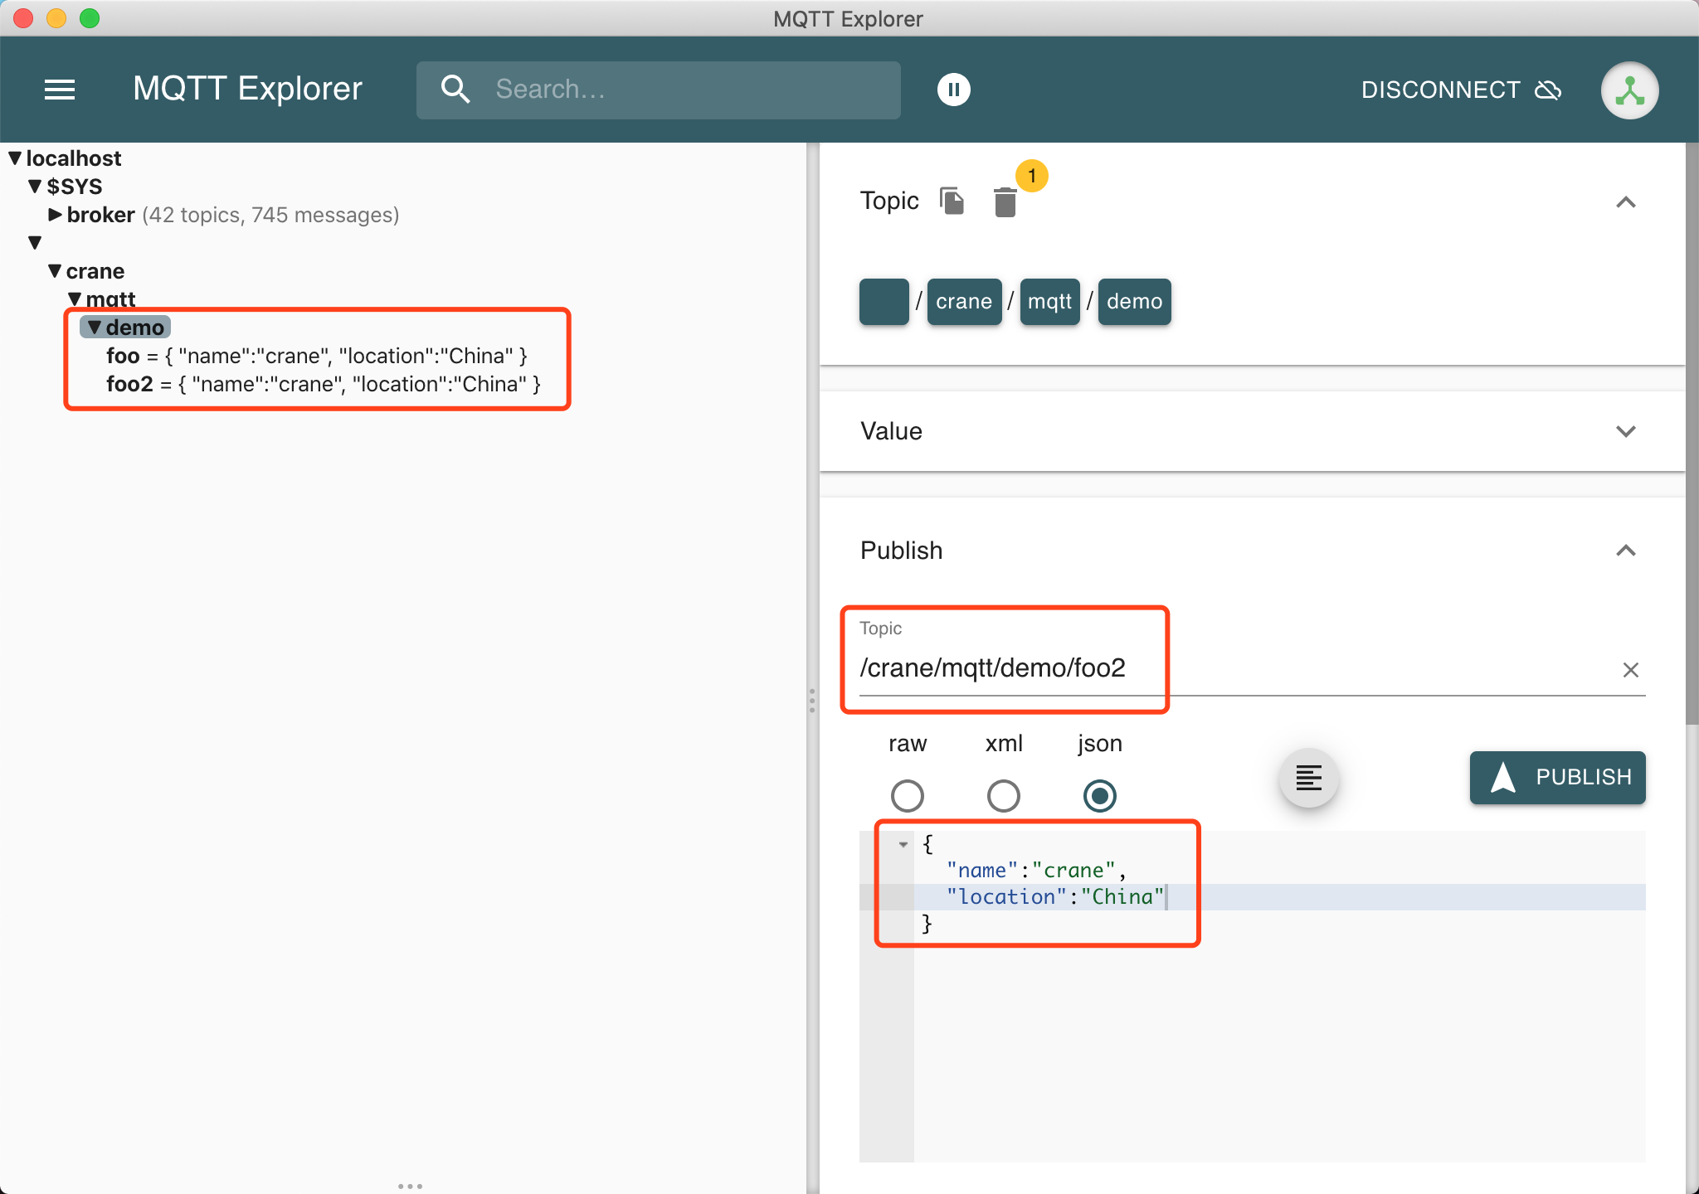Format the JSON payload with align icon
The width and height of the screenshot is (1699, 1194).
click(1308, 778)
